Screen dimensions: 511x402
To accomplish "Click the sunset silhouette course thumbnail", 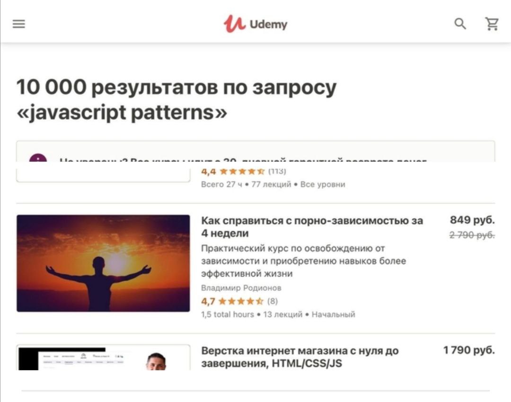I will pyautogui.click(x=103, y=263).
